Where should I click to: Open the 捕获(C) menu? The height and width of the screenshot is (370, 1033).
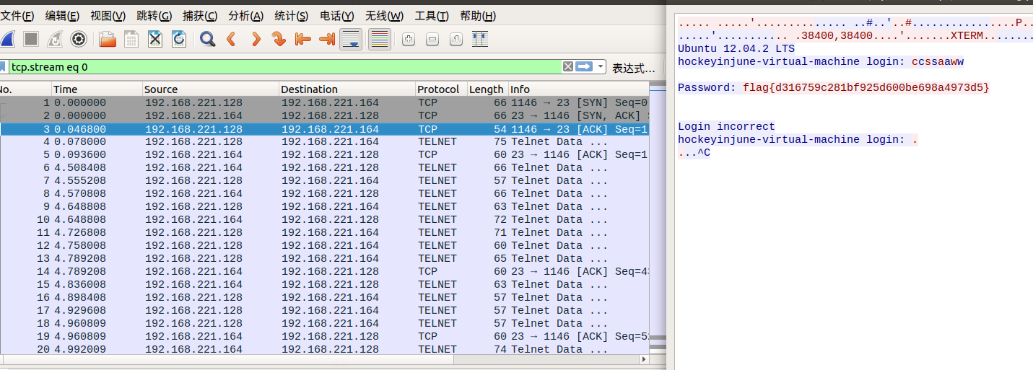coord(200,16)
